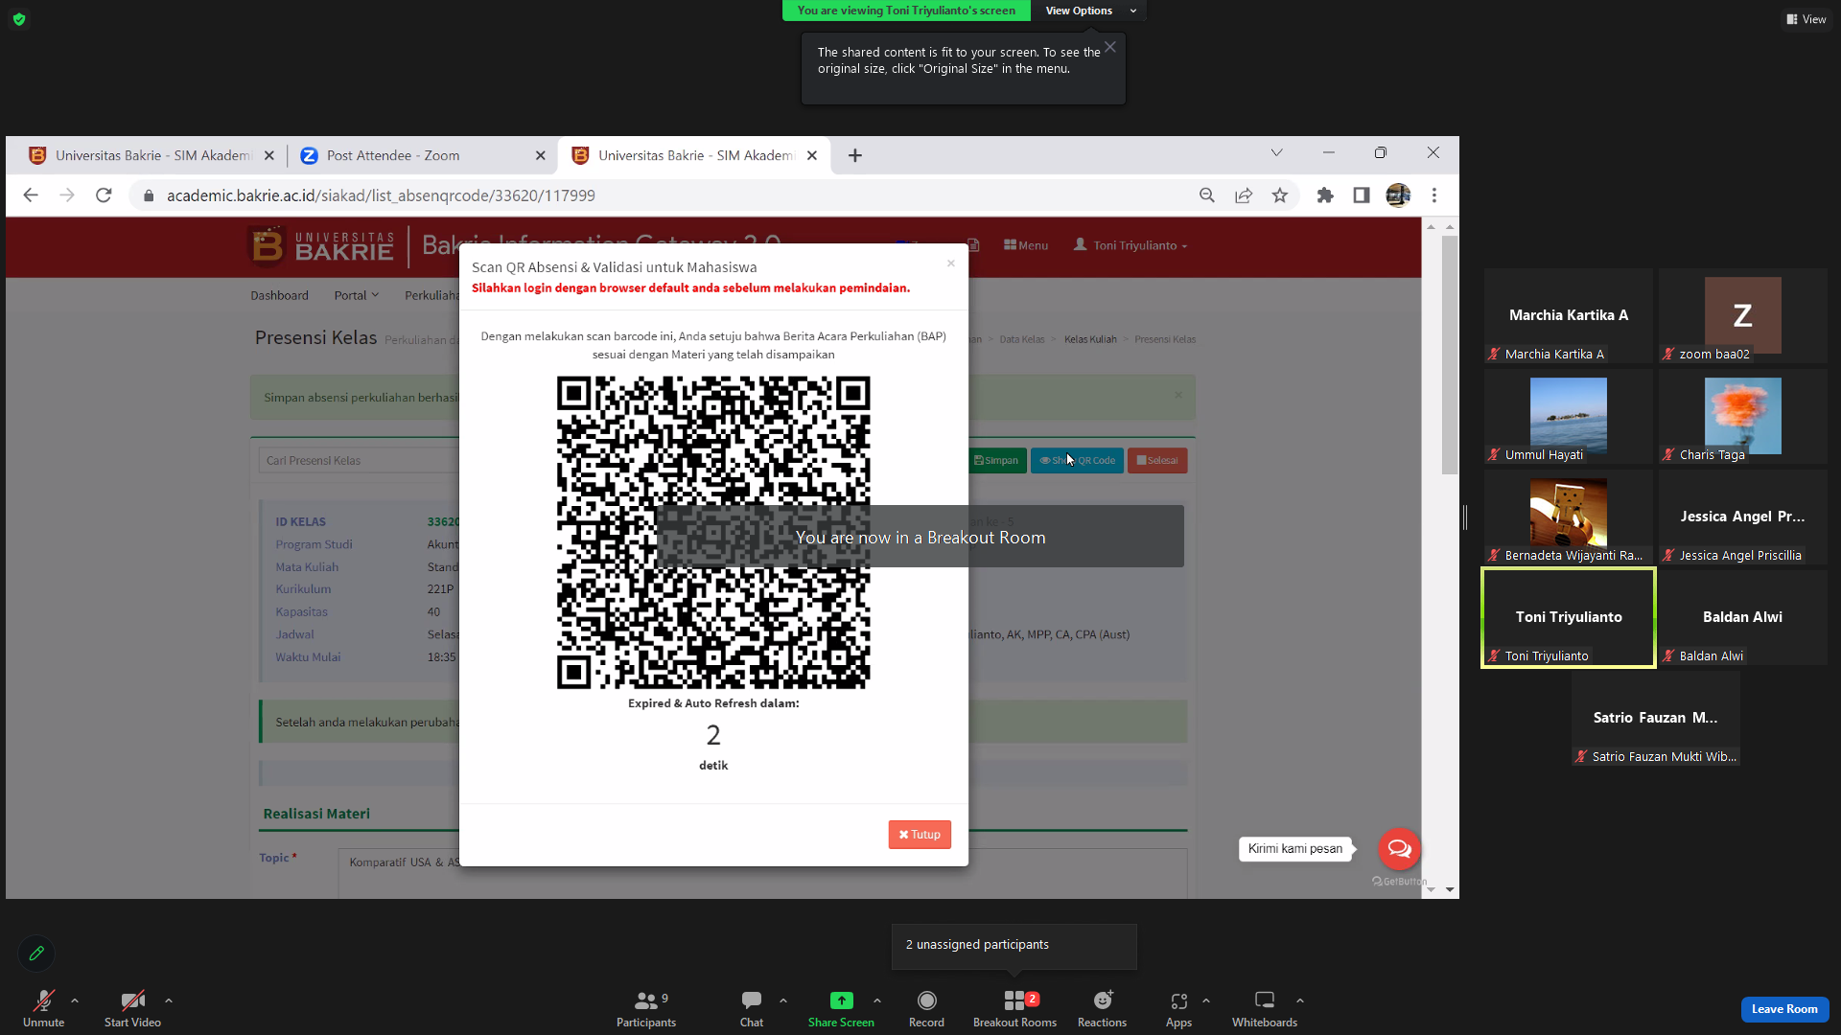Start Video in Zoom toolbar
Image resolution: width=1841 pixels, height=1035 pixels.
[x=132, y=1008]
